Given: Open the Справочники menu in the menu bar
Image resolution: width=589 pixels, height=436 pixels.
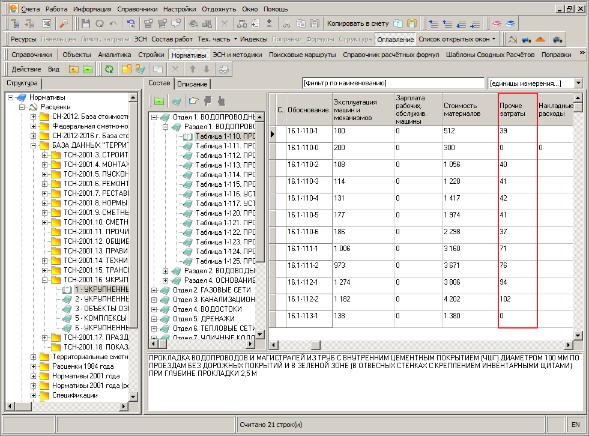Looking at the screenshot, I should (x=137, y=9).
